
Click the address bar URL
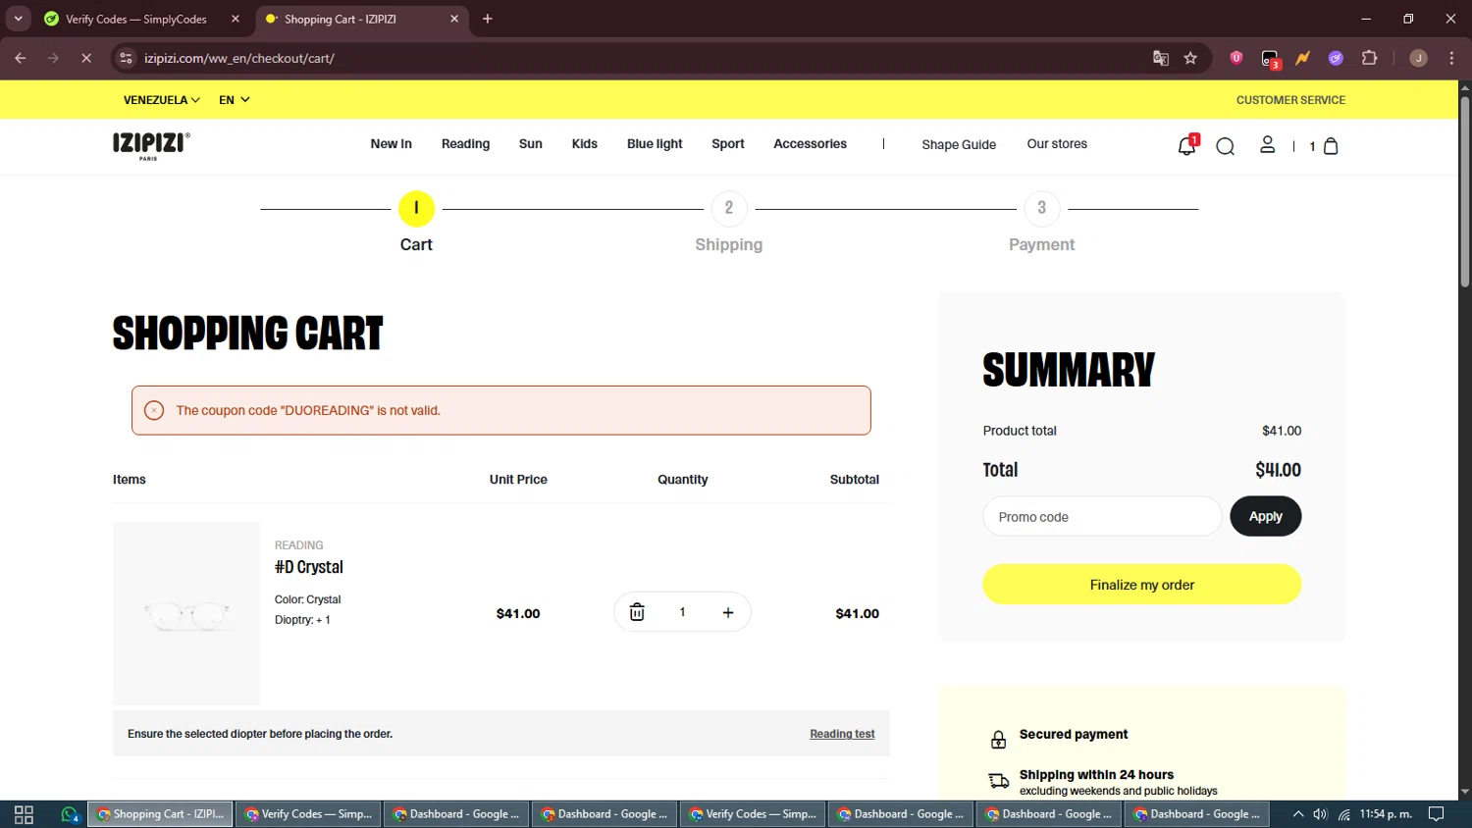238,59
